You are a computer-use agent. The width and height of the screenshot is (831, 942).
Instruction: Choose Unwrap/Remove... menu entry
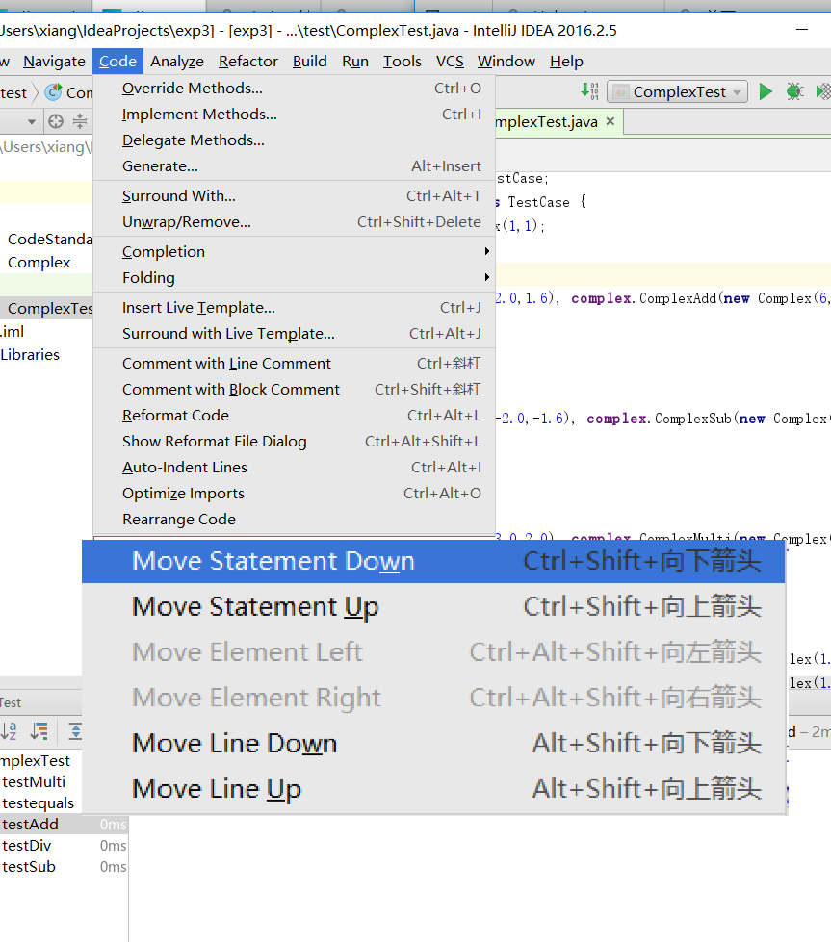294,221
